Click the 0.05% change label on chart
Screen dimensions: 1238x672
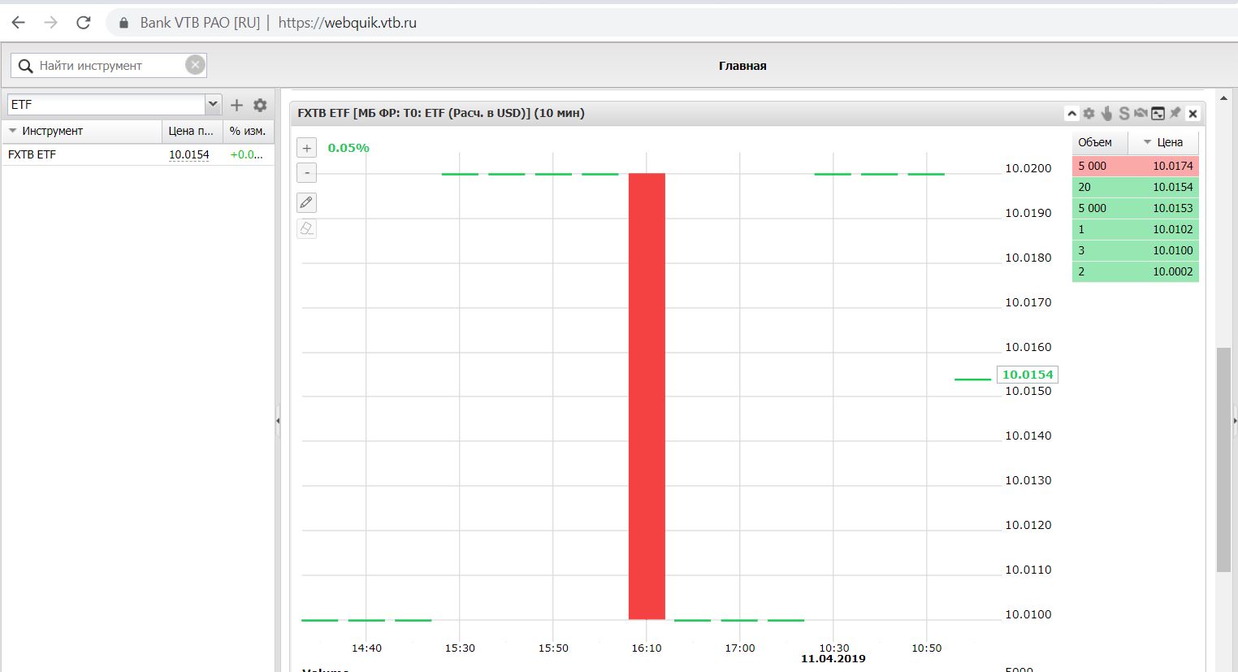[x=348, y=148]
